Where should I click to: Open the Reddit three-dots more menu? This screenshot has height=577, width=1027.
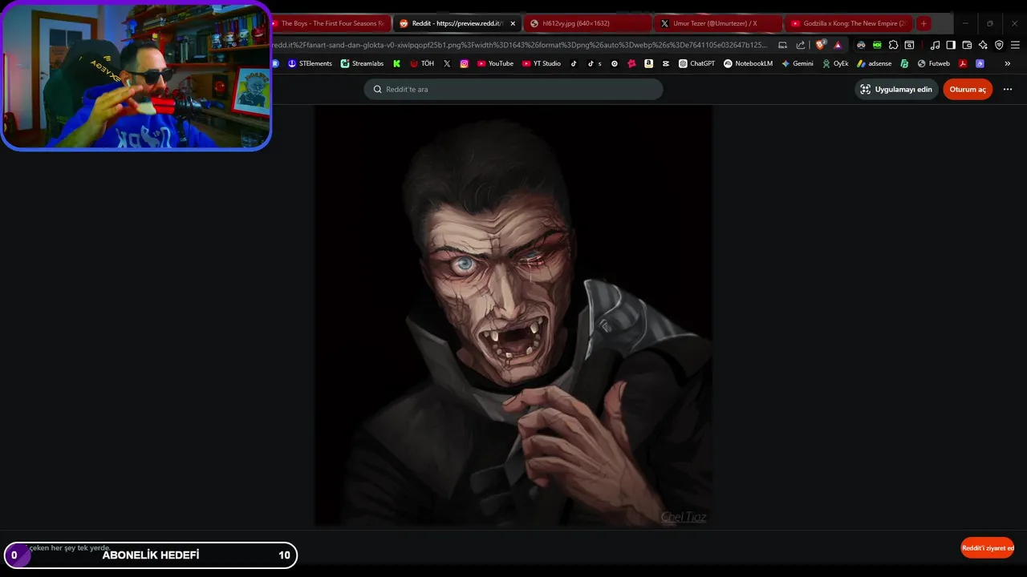point(1008,89)
